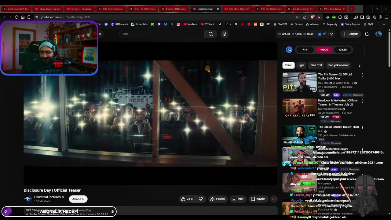The width and height of the screenshot is (391, 220).
Task: Open the Perplexity bookmark
Action: pyautogui.click(x=329, y=24)
